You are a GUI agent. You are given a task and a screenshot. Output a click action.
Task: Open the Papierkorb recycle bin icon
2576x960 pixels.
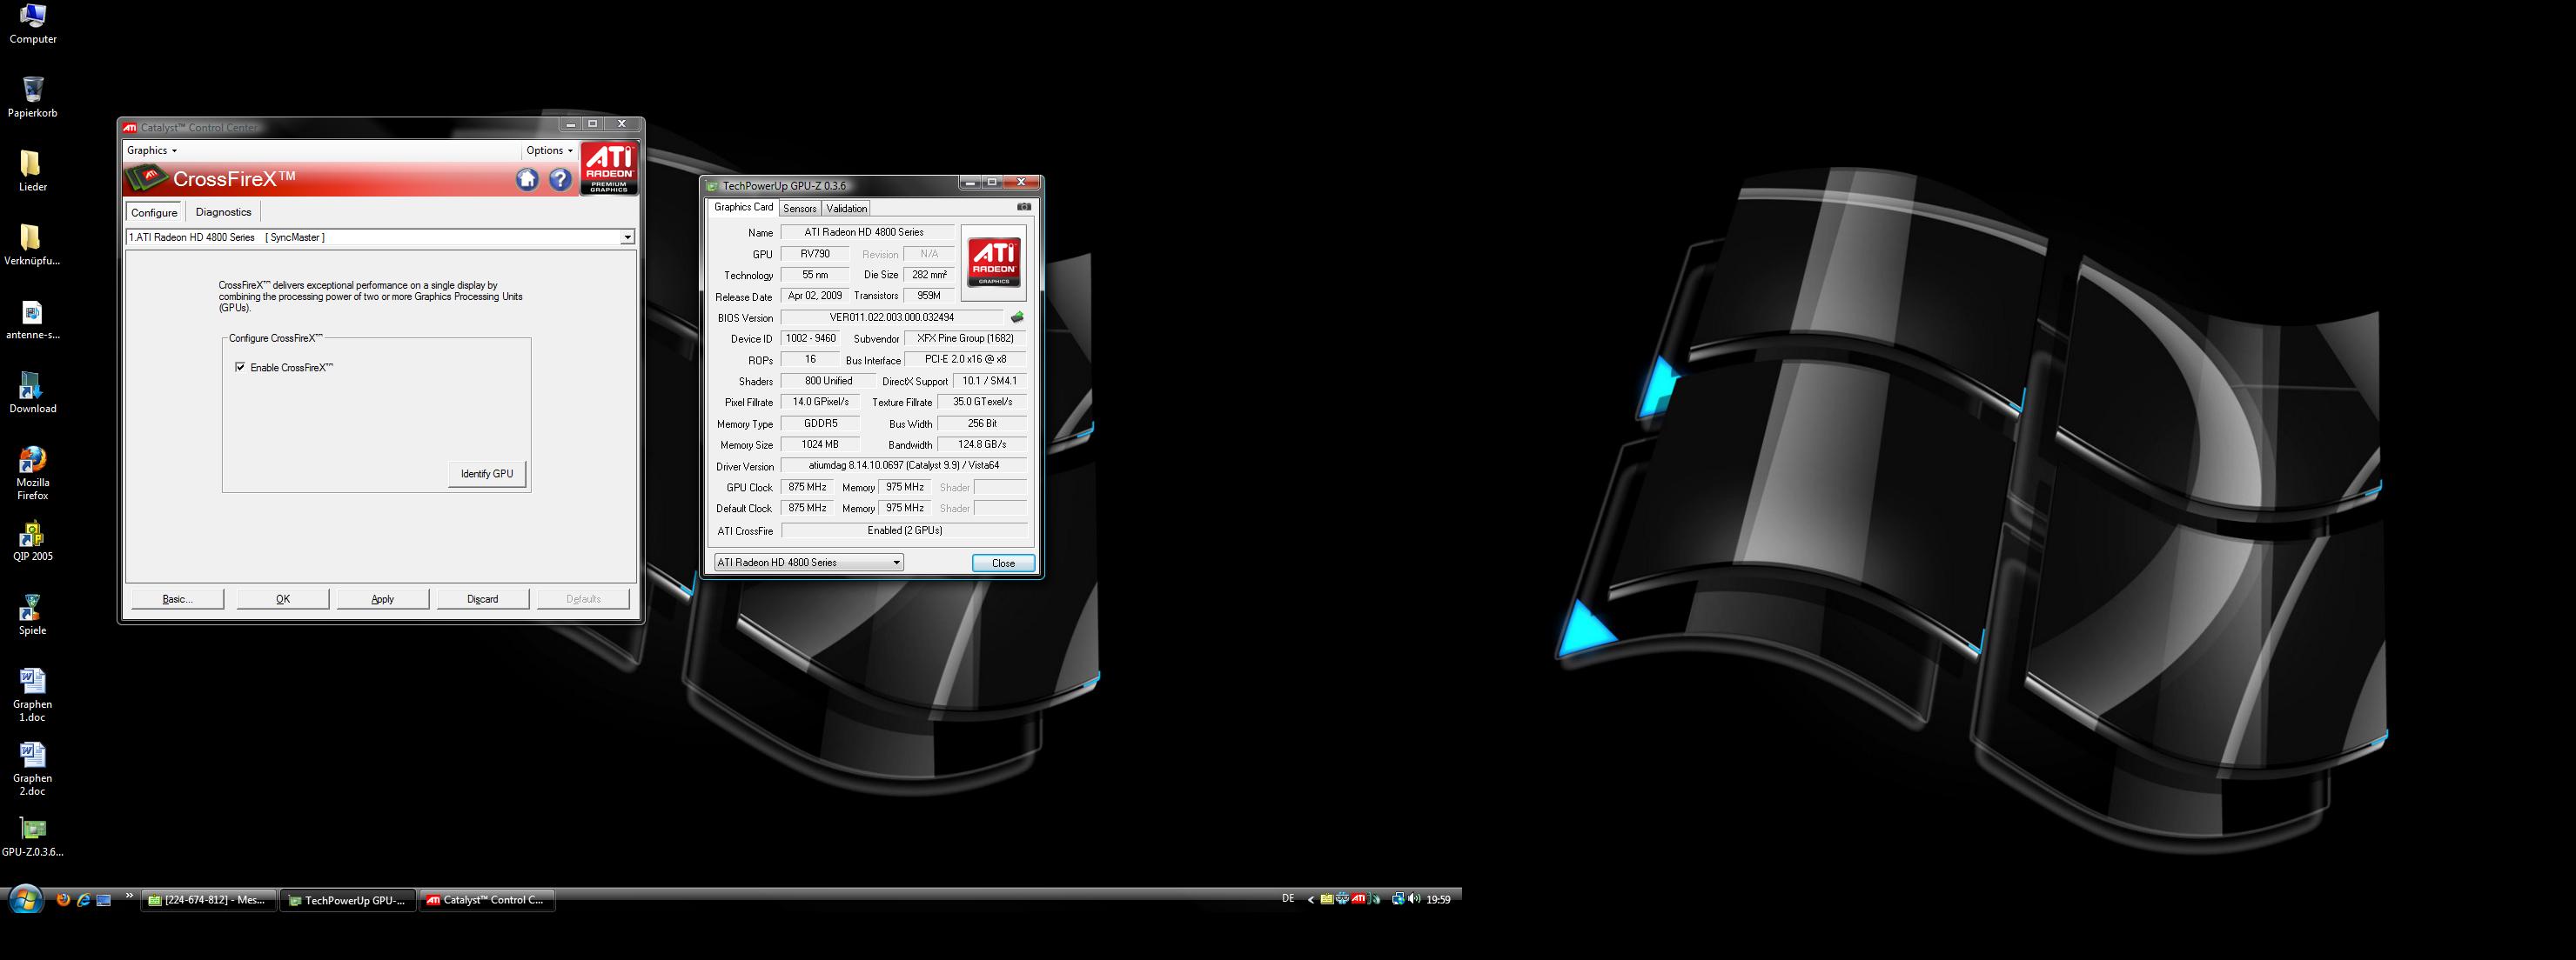32,89
